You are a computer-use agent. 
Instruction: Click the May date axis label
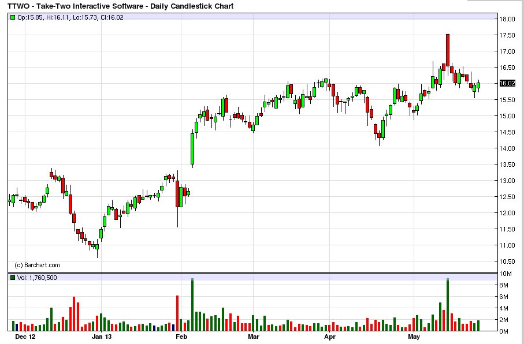(414, 336)
